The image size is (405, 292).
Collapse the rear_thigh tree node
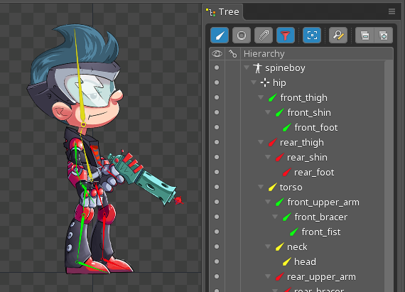point(261,142)
